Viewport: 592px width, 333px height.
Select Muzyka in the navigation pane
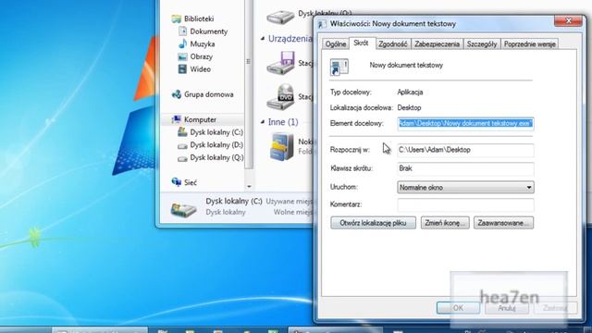pos(203,43)
